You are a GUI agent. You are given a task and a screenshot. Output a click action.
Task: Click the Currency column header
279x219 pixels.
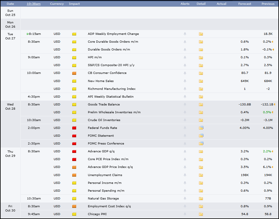point(57,4)
